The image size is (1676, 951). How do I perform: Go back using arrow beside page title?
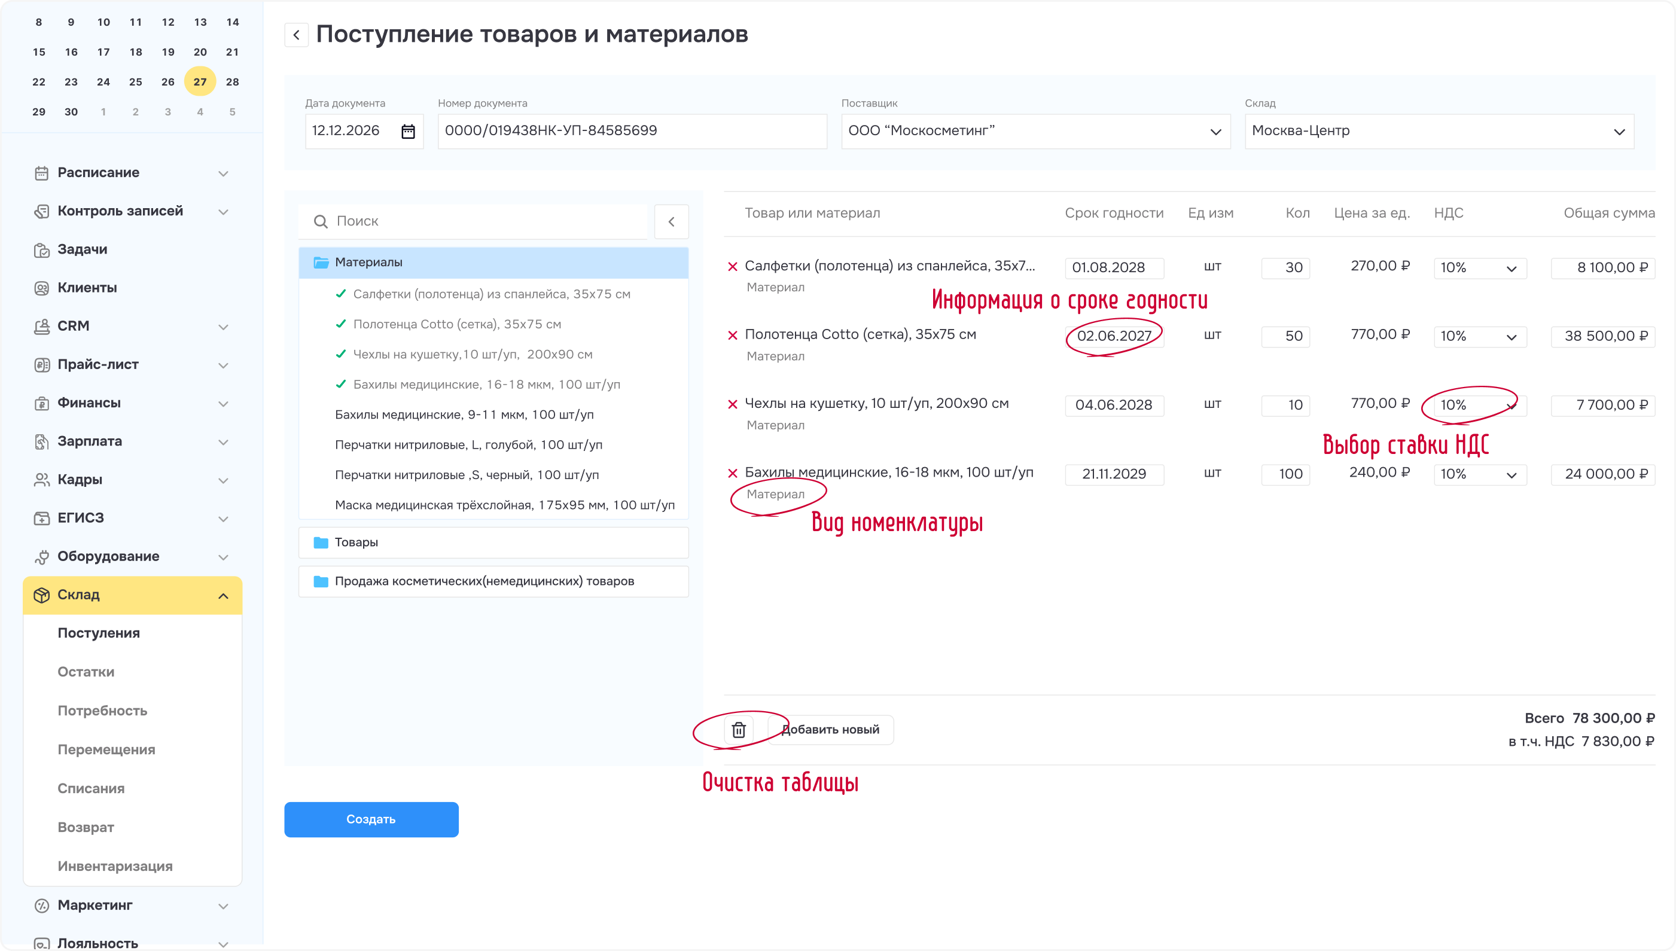297,35
